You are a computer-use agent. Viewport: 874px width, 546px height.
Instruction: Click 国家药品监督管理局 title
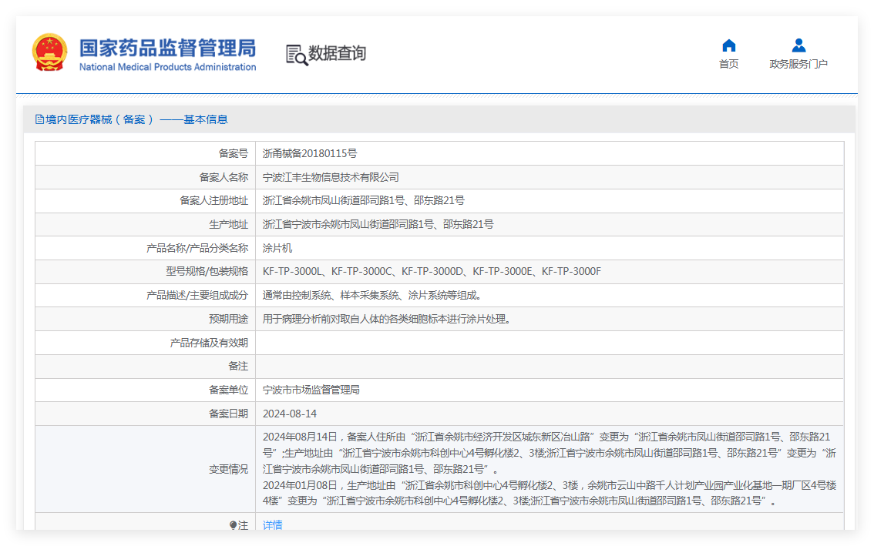(167, 48)
